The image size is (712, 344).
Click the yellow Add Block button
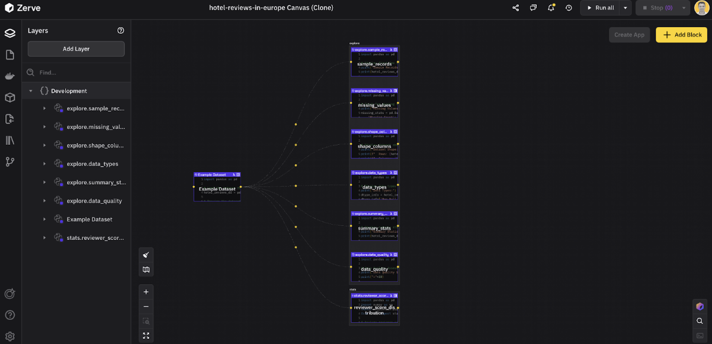[x=681, y=35]
